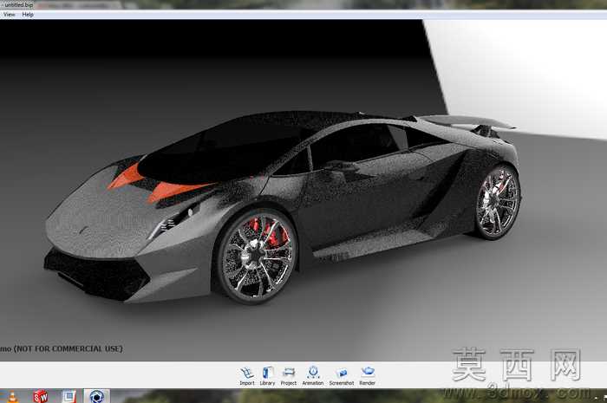Open the Import tool
This screenshot has width=607, height=403.
247,376
